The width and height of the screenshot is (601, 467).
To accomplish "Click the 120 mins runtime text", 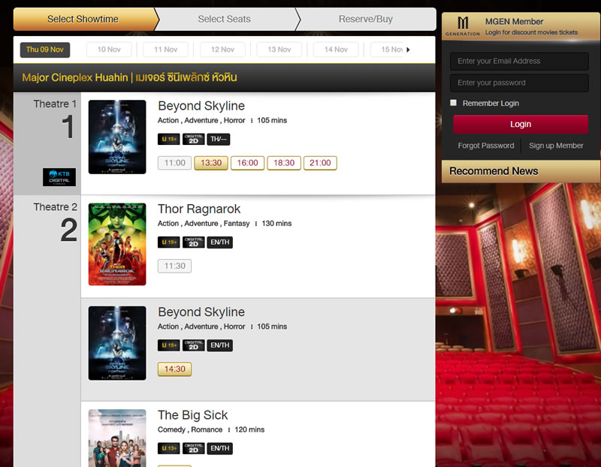I will (x=249, y=429).
